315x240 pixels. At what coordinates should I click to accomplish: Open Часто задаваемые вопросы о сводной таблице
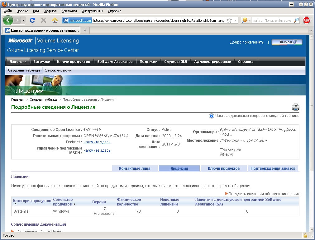click(x=257, y=116)
